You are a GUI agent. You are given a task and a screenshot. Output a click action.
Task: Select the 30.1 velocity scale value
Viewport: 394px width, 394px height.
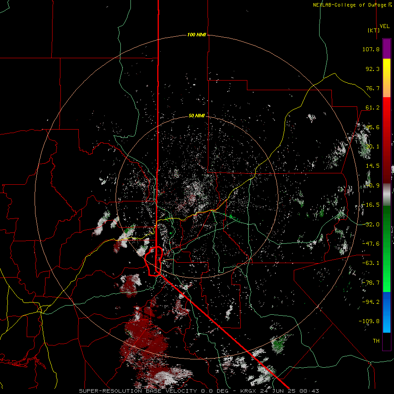373,147
